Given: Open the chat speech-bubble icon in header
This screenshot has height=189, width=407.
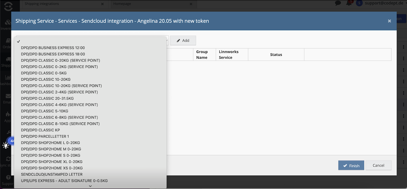Looking at the screenshot, I should [x=338, y=3].
